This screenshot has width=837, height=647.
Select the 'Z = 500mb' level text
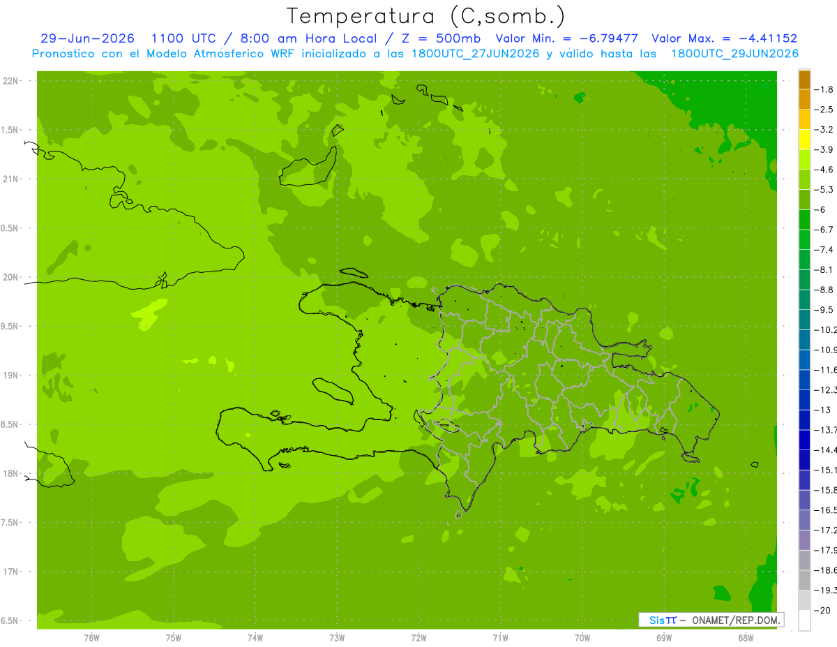pos(440,38)
